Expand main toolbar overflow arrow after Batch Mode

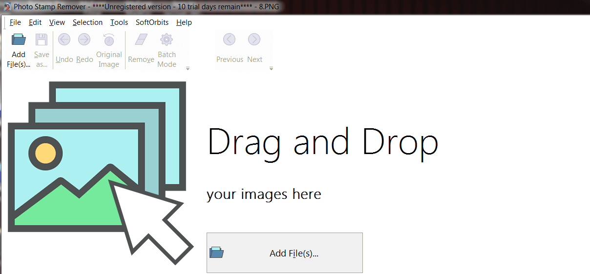[x=188, y=68]
